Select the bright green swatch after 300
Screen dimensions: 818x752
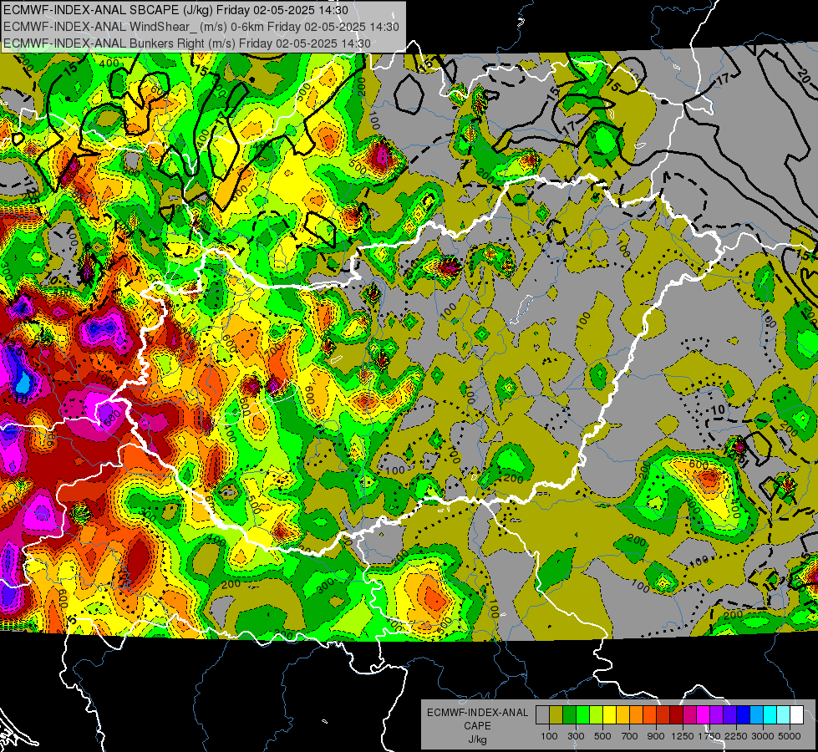click(582, 715)
